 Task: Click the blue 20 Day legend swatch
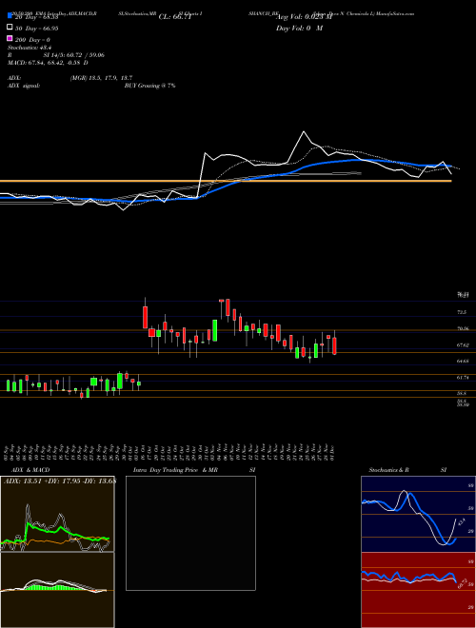(10, 16)
